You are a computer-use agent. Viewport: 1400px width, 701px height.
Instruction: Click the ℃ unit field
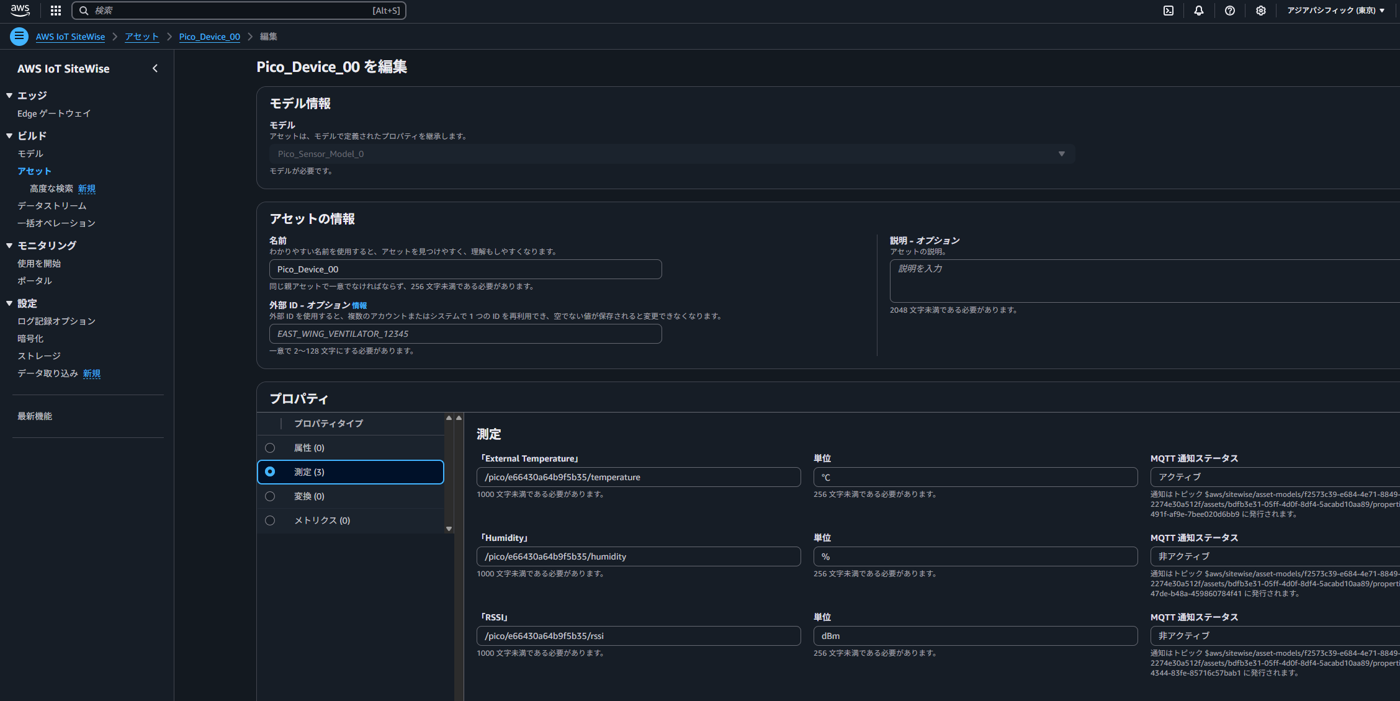point(976,477)
